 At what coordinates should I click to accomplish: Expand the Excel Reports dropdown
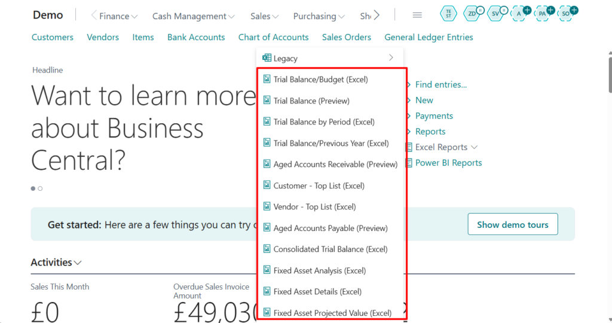[474, 147]
